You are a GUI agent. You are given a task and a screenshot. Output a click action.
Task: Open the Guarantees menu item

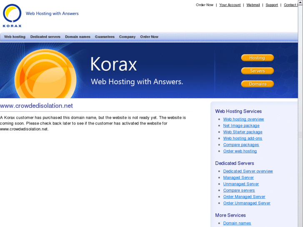click(x=105, y=37)
